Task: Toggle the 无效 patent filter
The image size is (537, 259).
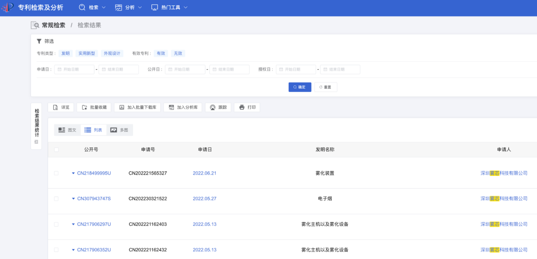Action: click(x=178, y=53)
